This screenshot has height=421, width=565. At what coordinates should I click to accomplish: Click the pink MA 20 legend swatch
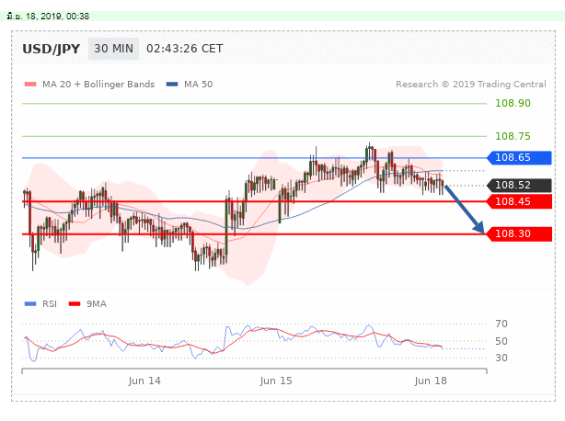tap(30, 85)
